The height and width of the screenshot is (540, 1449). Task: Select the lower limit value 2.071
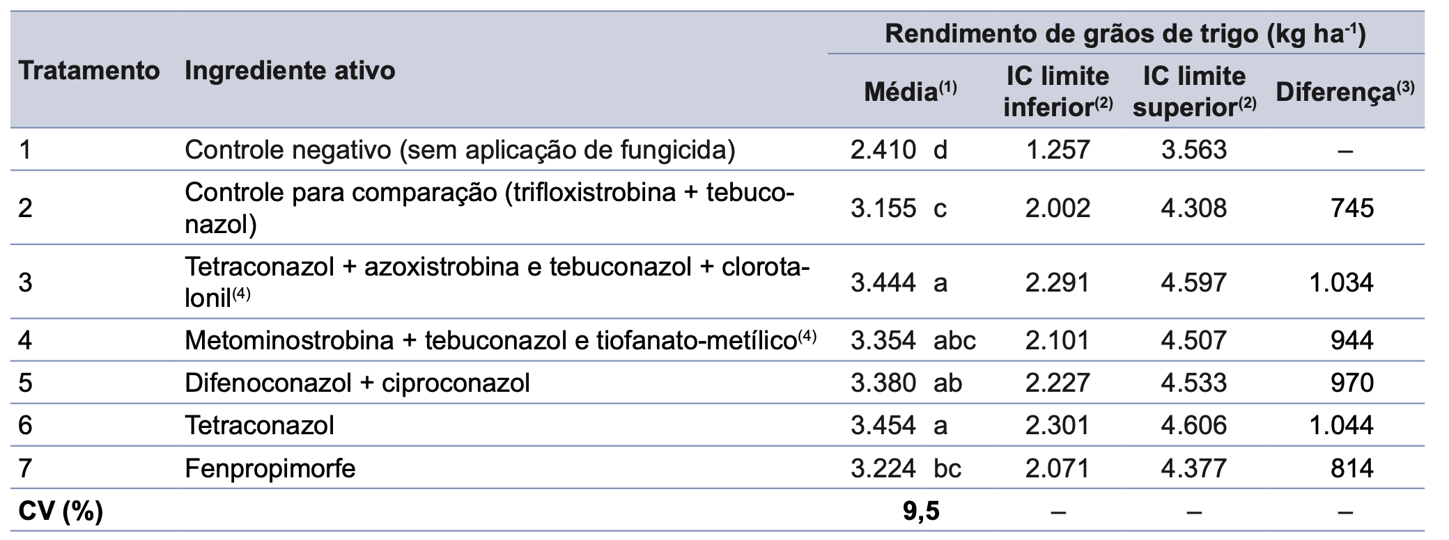pyautogui.click(x=1057, y=468)
